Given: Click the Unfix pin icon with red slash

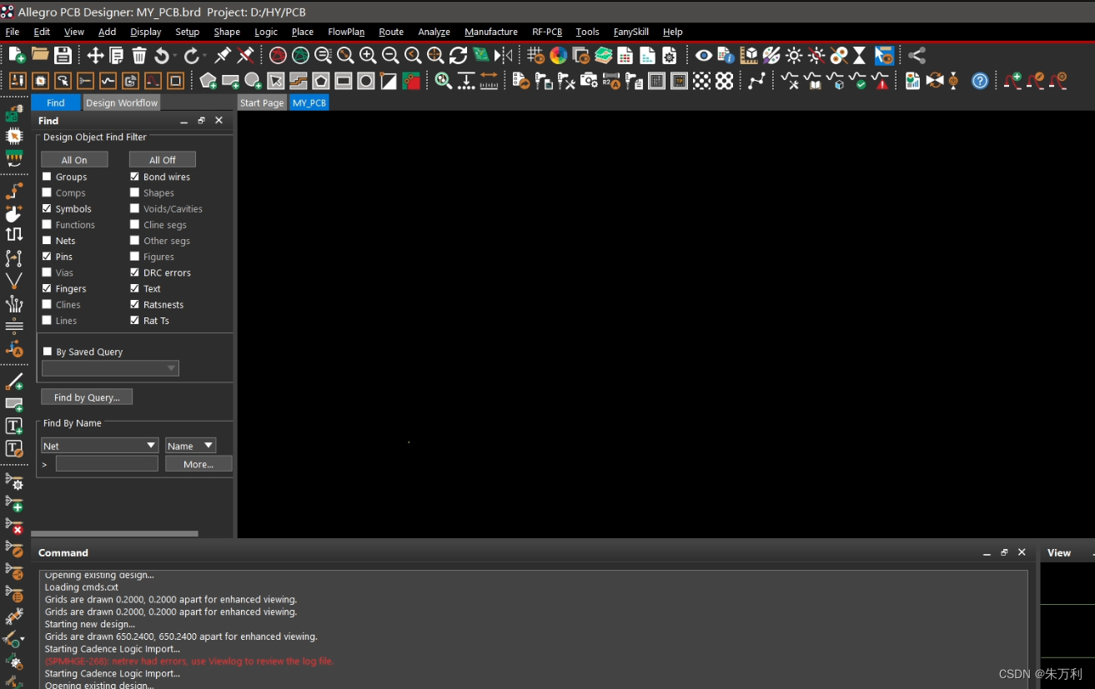Looking at the screenshot, I should point(245,56).
